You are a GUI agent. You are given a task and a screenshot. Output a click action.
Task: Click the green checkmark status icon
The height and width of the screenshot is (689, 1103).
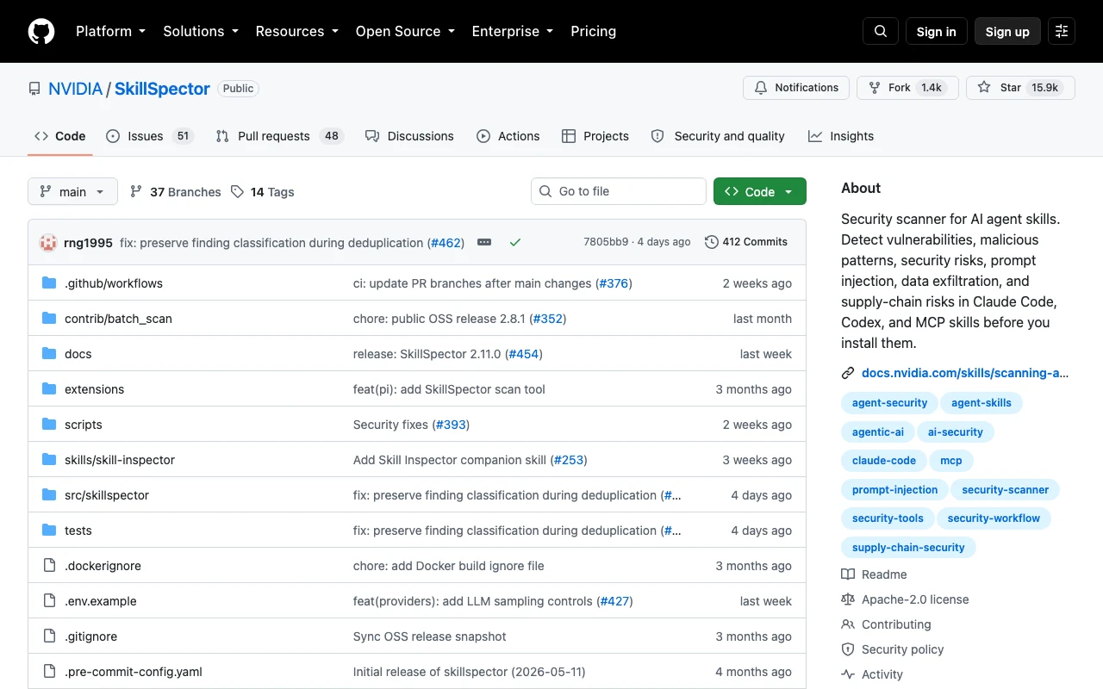click(x=515, y=243)
